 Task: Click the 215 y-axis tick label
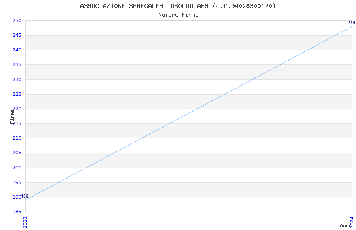[17, 123]
